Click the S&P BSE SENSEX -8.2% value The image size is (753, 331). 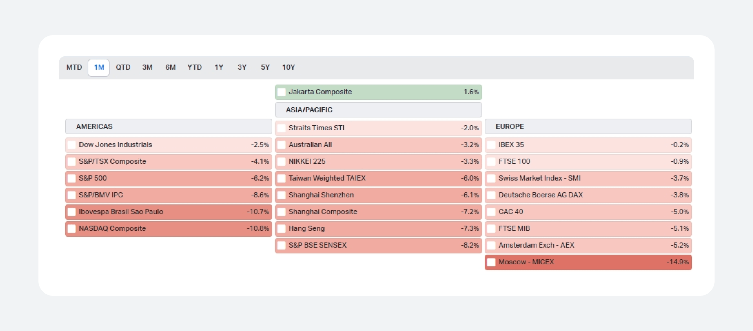[x=470, y=245]
